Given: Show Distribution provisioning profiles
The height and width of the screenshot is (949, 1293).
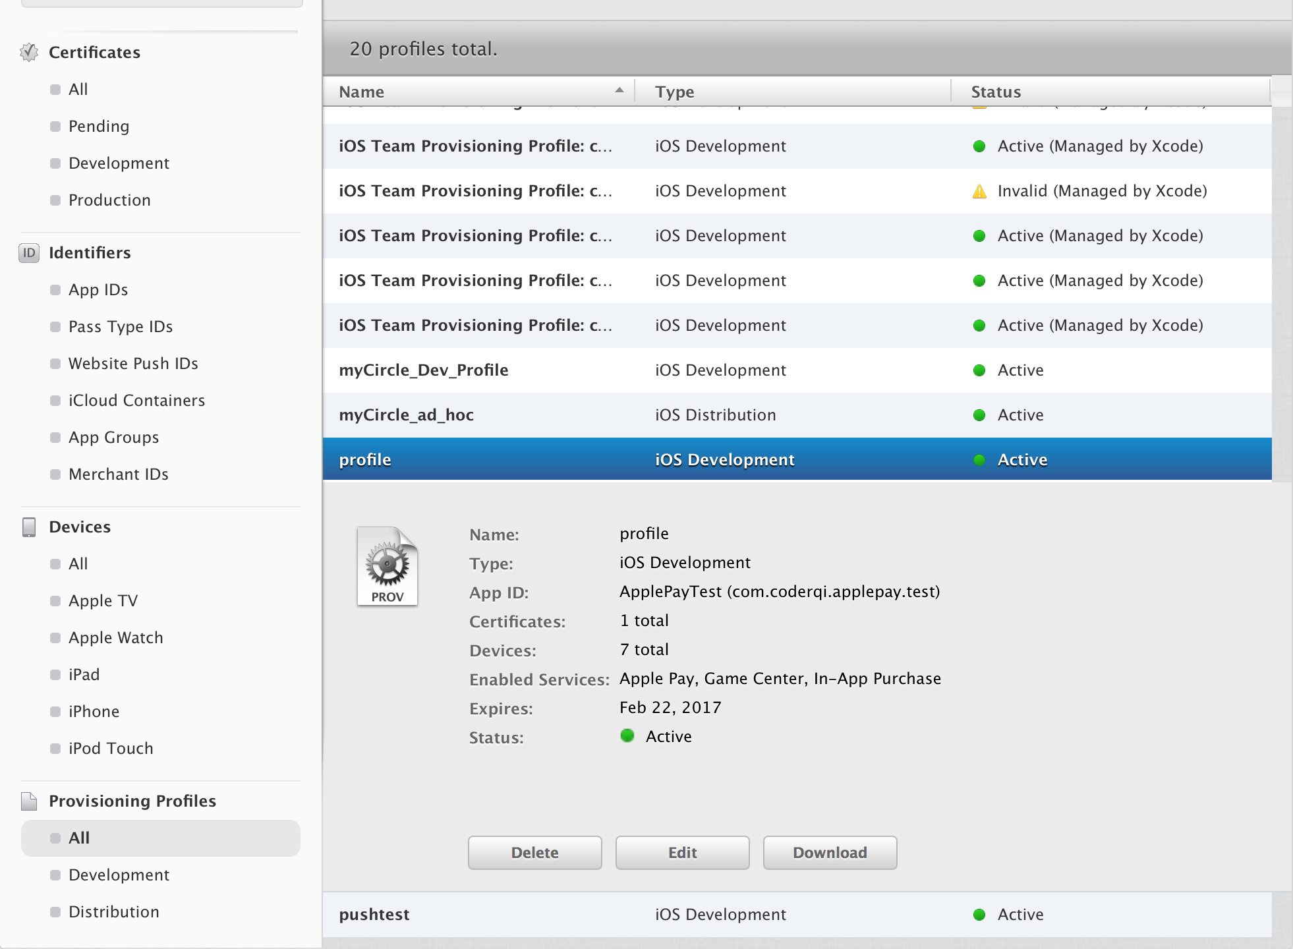Looking at the screenshot, I should [x=113, y=911].
